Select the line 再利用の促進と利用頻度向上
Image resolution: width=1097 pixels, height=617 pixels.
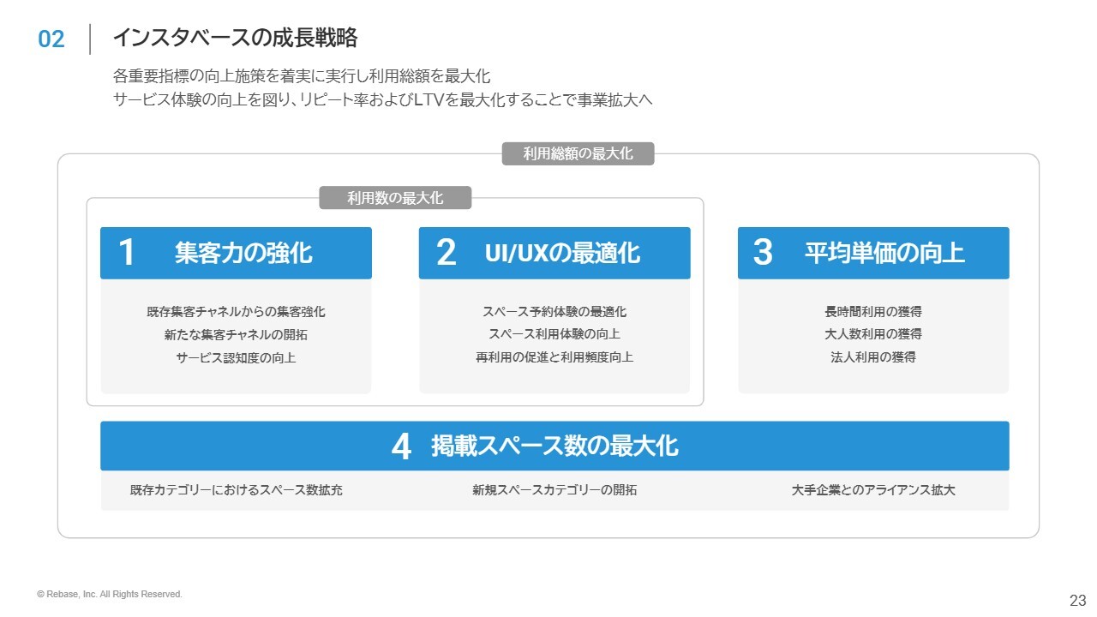pyautogui.click(x=554, y=357)
